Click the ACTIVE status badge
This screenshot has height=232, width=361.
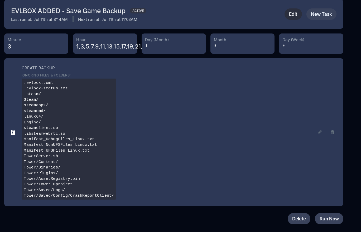[138, 11]
